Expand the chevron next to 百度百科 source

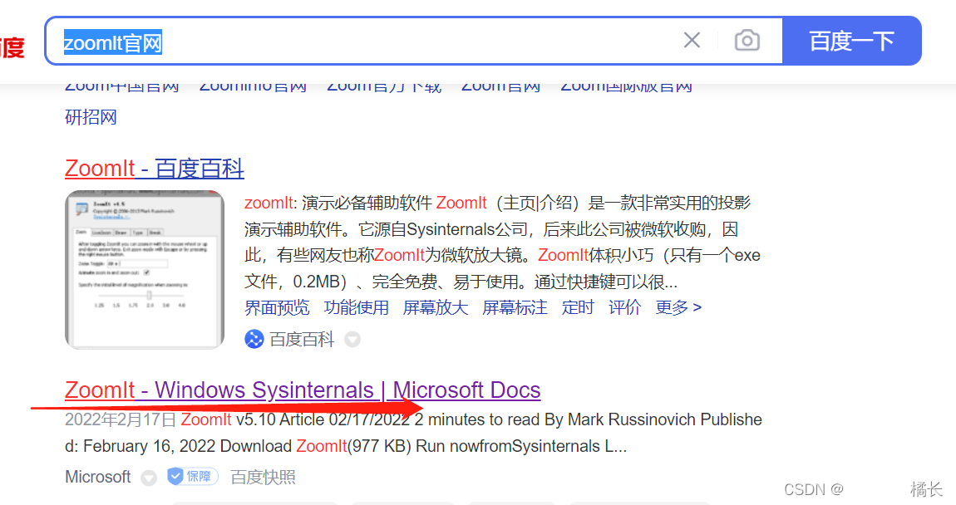pos(352,339)
